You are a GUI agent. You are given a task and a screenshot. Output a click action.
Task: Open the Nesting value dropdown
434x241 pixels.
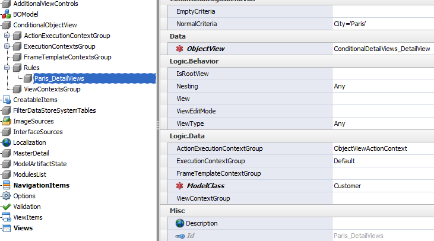click(382, 86)
